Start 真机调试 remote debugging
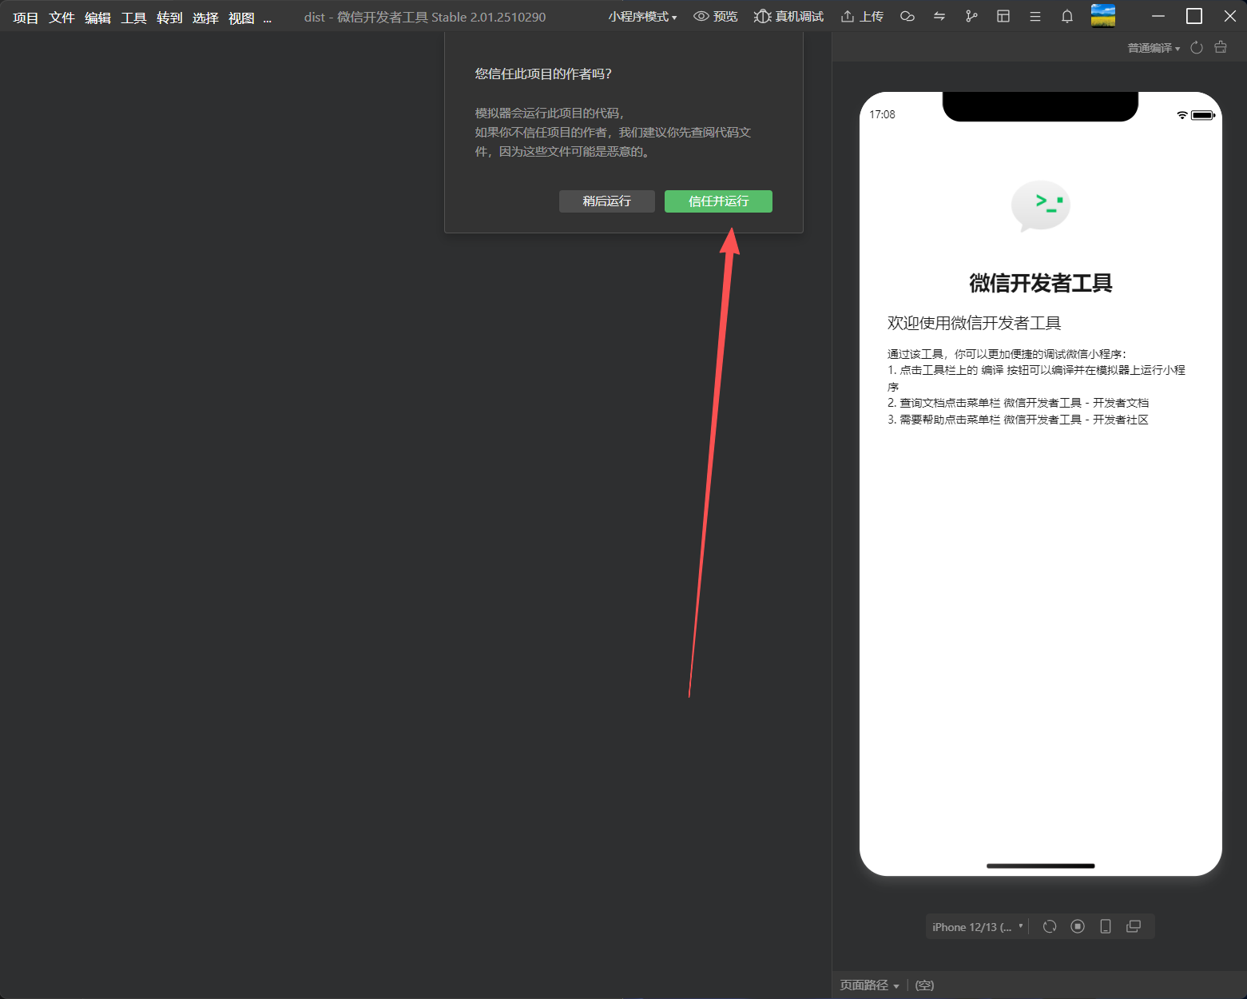Viewport: 1247px width, 999px height. tap(788, 17)
